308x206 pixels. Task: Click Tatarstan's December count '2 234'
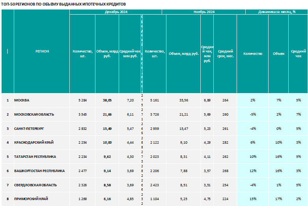(82, 157)
